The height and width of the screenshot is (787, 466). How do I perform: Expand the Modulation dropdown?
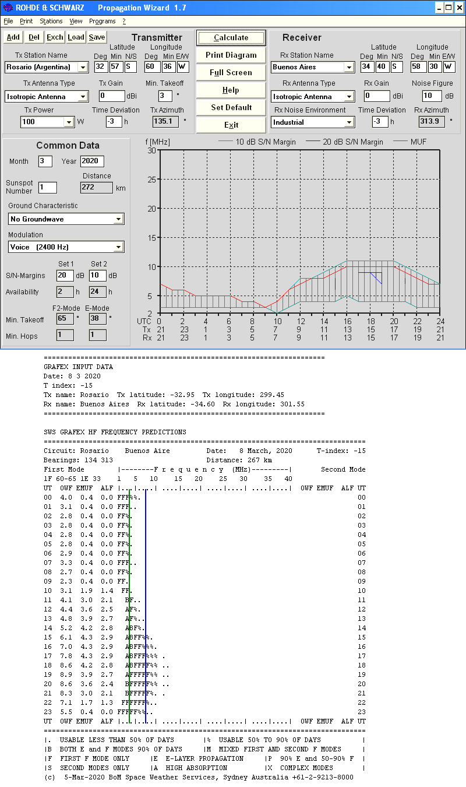(118, 247)
